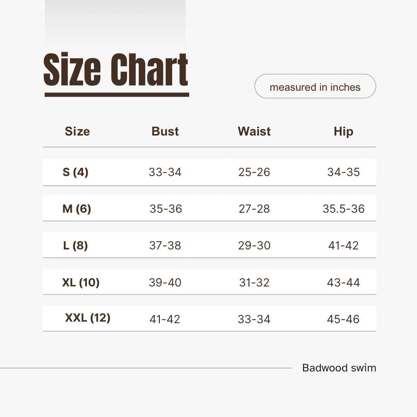The image size is (417, 417).
Task: Click the L (8) size row label
Action: click(76, 246)
